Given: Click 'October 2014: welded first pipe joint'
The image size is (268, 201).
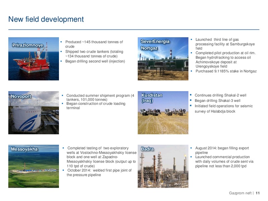Looking at the screenshot, I should pyautogui.click(x=99, y=173).
